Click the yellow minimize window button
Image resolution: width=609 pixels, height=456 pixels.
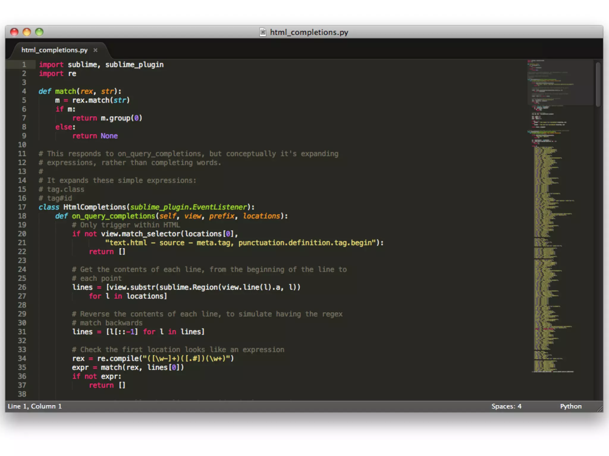[x=27, y=32]
